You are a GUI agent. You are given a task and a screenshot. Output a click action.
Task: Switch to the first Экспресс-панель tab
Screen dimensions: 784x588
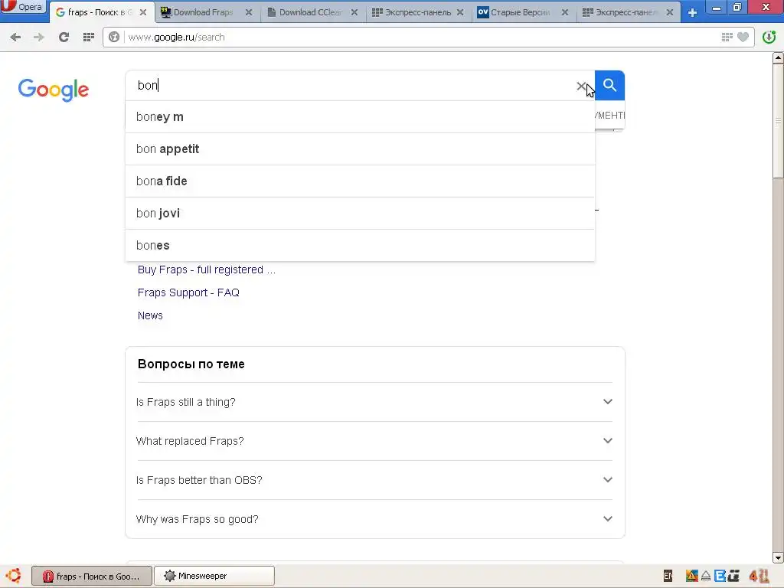[x=417, y=12]
